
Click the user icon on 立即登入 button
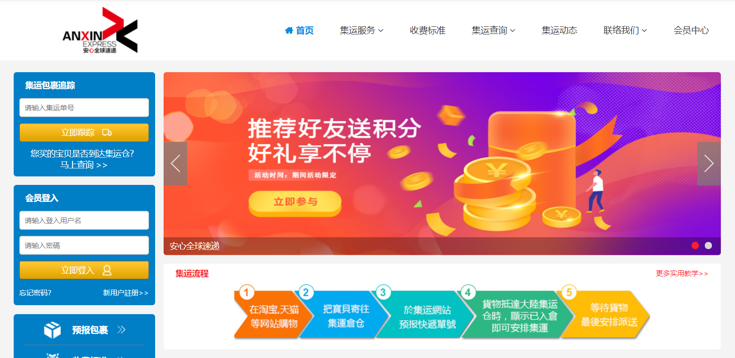(107, 270)
